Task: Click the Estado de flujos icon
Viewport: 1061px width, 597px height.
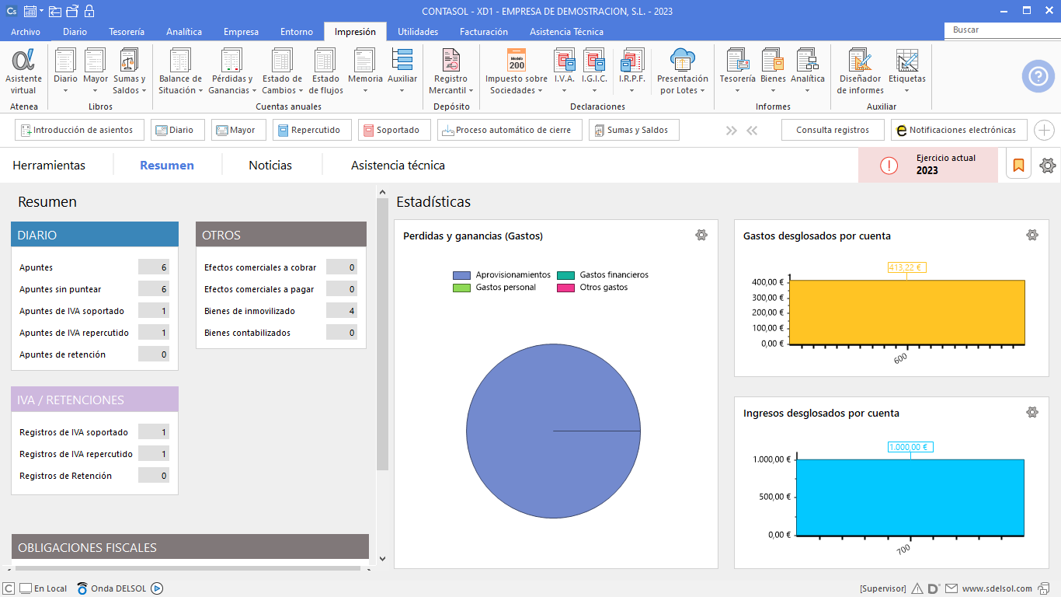Action: pyautogui.click(x=325, y=61)
